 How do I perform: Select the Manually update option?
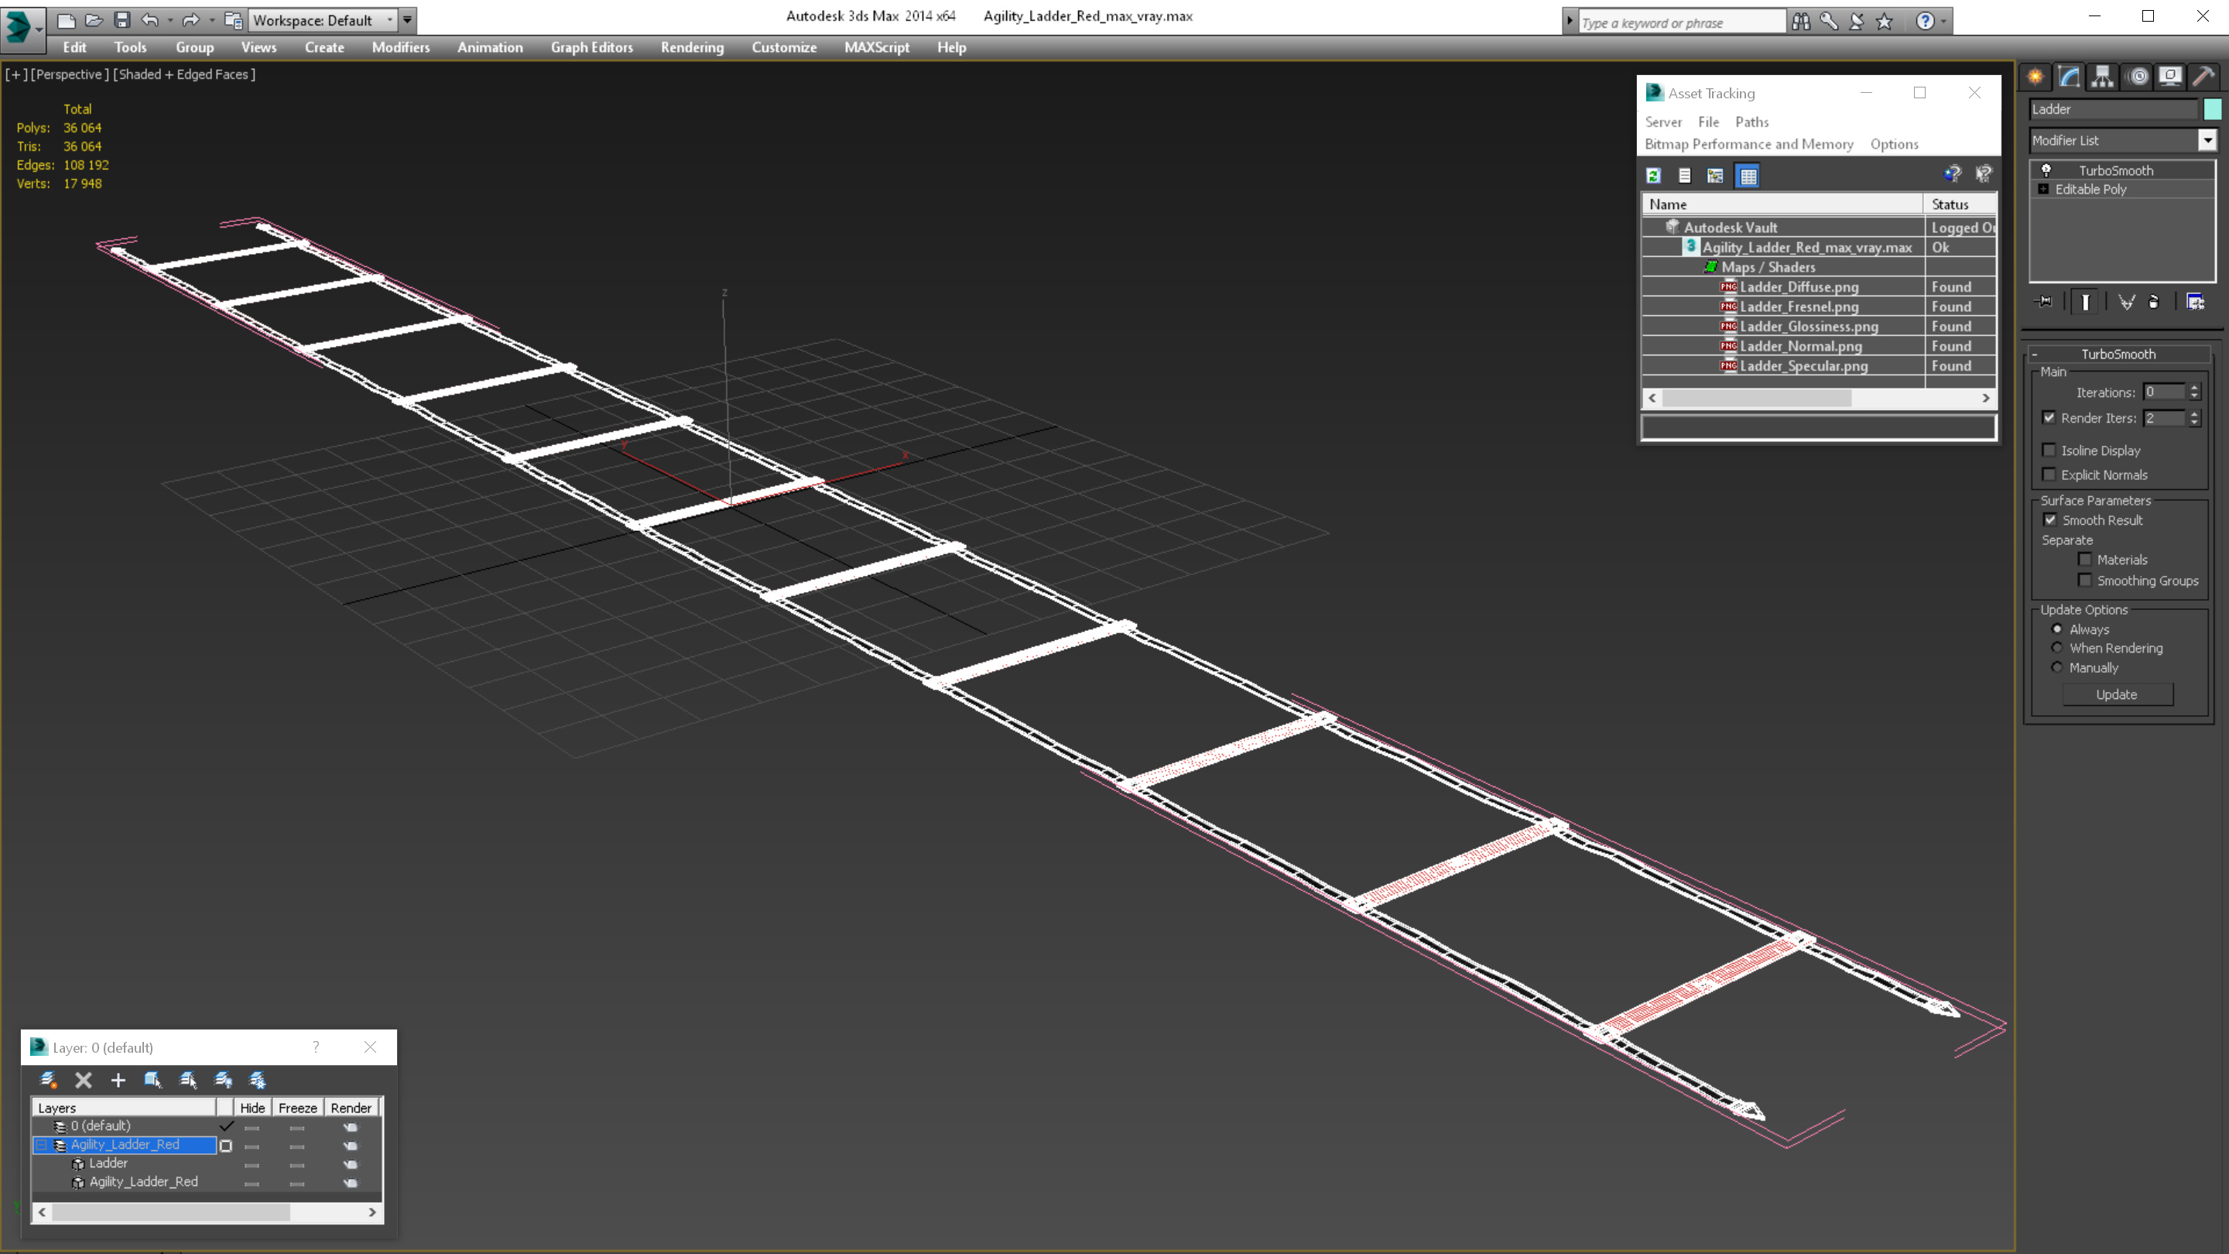pos(2058,667)
